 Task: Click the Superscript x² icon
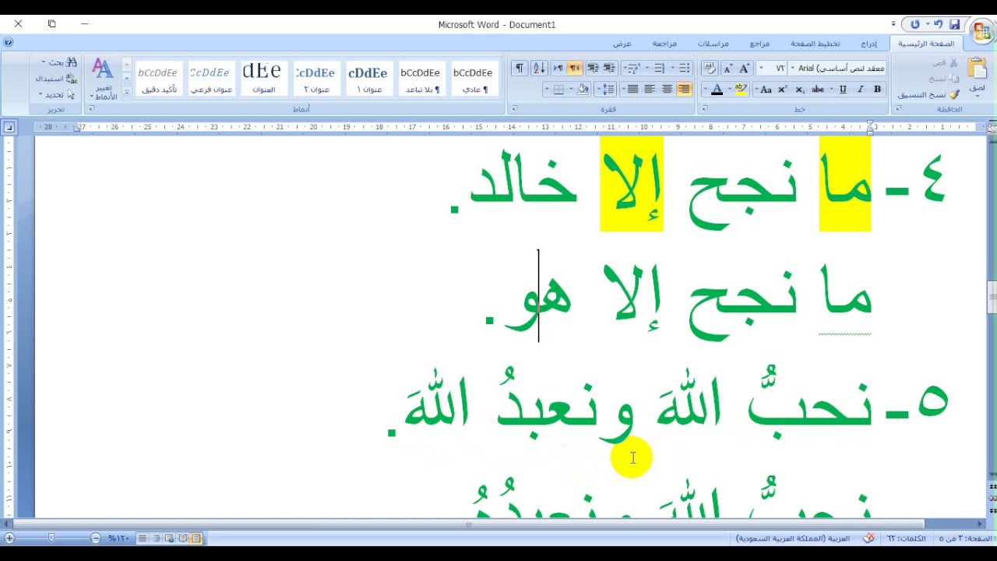tap(782, 90)
